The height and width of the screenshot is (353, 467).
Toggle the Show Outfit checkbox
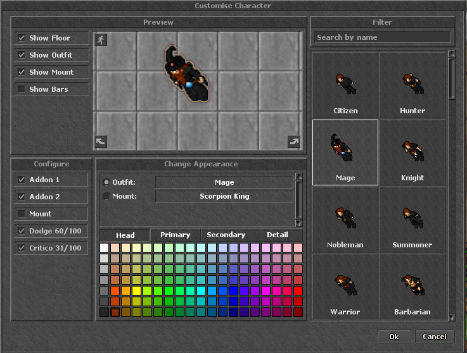click(x=22, y=55)
